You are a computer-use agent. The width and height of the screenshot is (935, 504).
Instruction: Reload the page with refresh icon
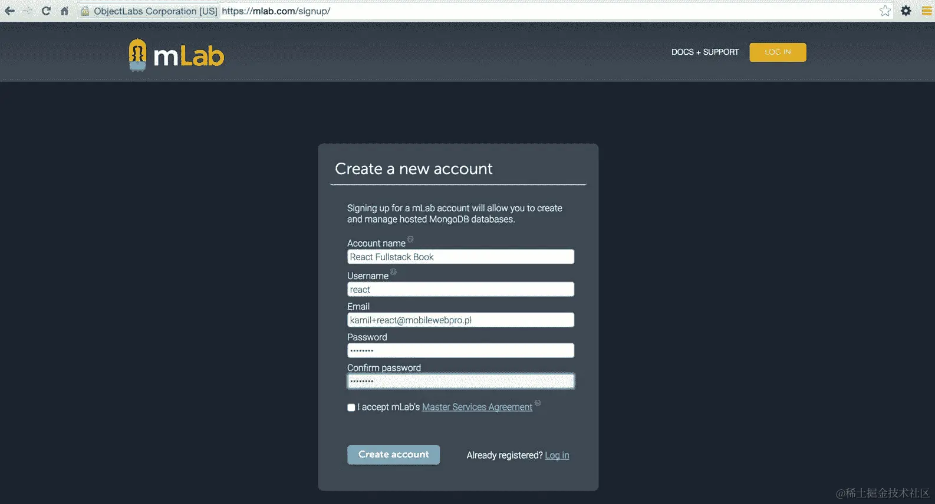pyautogui.click(x=46, y=11)
